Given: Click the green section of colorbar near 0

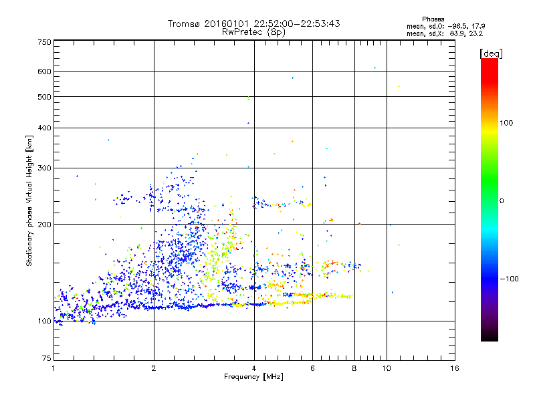Looking at the screenshot, I should (490, 191).
